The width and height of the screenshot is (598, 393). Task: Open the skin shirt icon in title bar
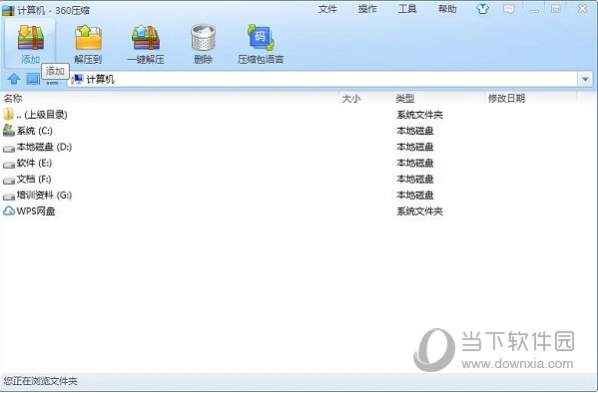pos(482,9)
